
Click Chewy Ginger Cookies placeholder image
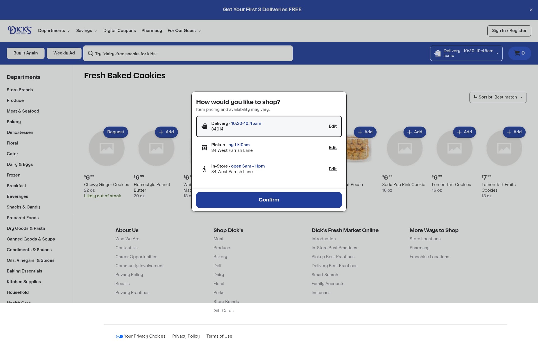tap(107, 148)
